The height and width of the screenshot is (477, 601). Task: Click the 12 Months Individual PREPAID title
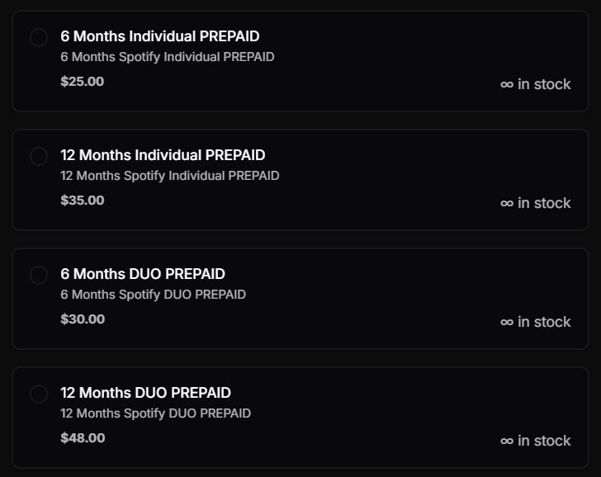click(x=163, y=155)
